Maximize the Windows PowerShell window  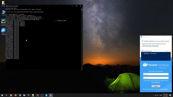click(76, 6)
